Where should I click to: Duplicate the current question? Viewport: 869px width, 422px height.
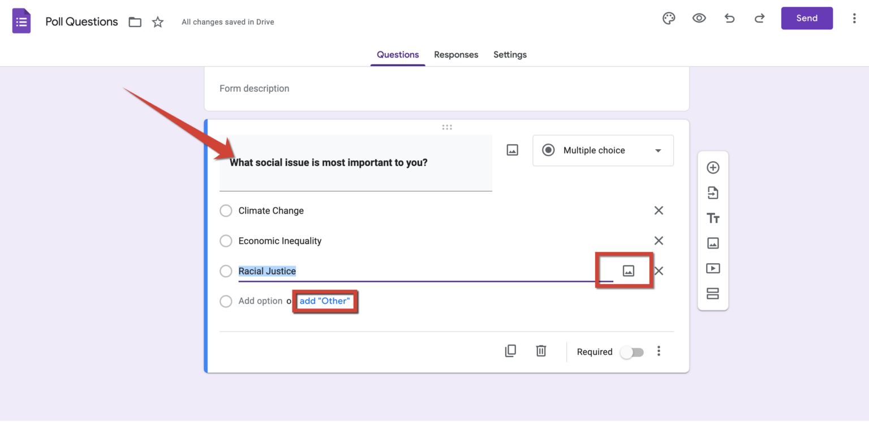click(510, 351)
